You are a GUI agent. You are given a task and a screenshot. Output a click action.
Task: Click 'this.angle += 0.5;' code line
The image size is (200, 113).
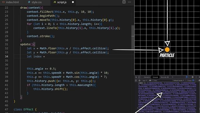[x=41, y=69]
